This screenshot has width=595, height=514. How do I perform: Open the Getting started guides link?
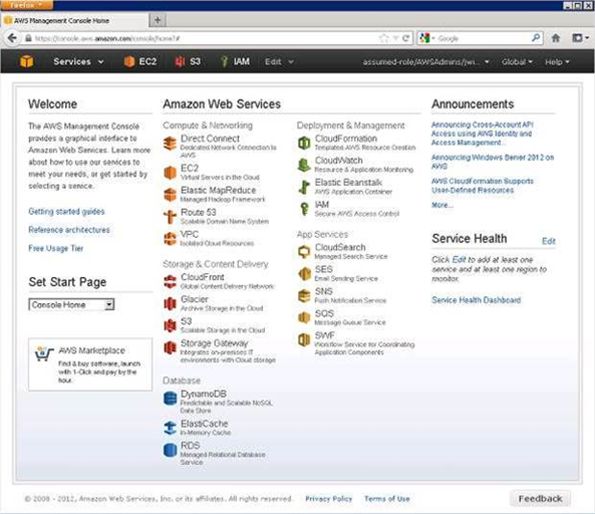pyautogui.click(x=66, y=212)
